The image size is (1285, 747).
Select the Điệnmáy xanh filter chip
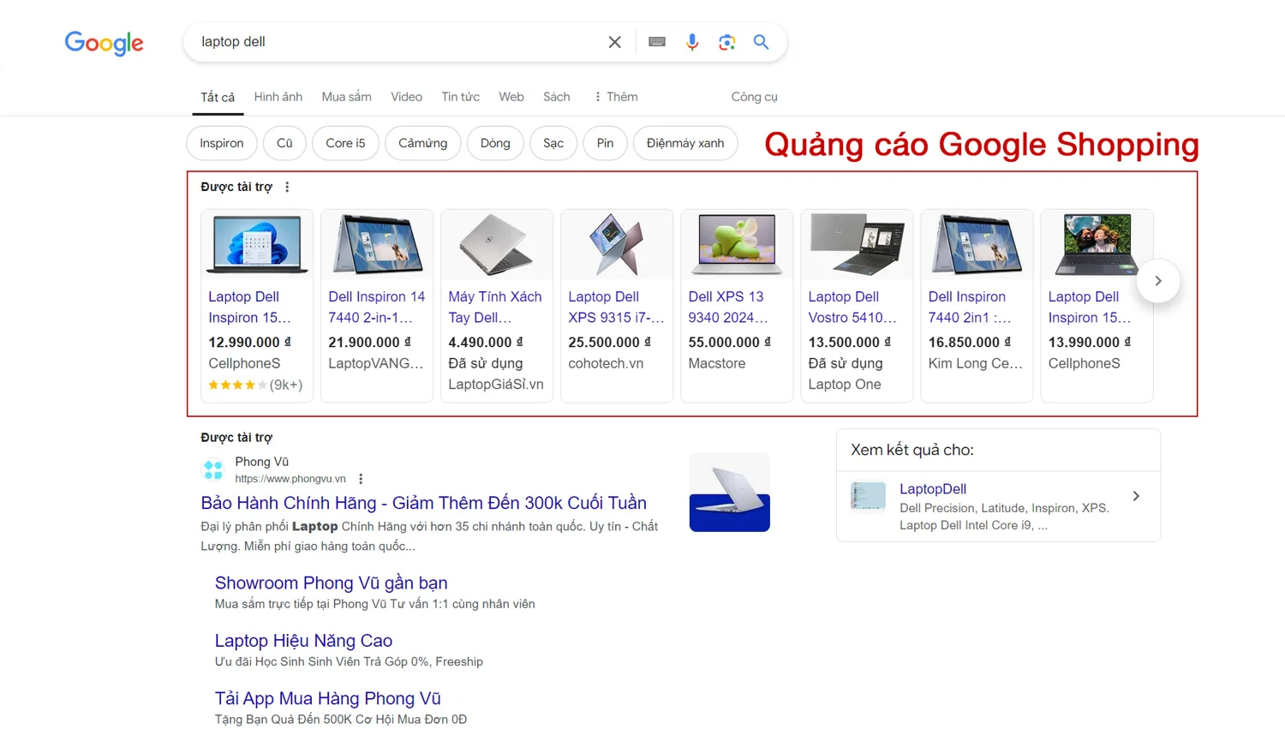[685, 143]
